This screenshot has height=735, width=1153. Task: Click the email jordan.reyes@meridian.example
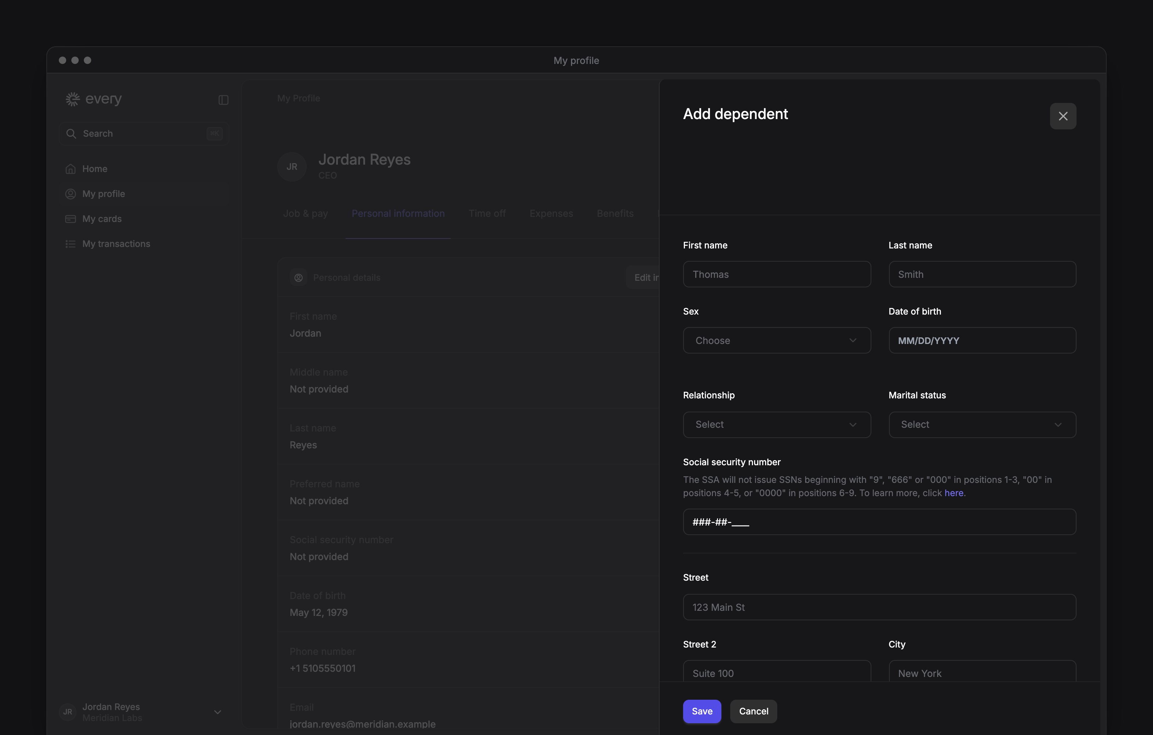click(363, 724)
